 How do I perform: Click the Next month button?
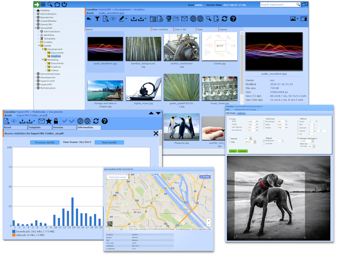point(109,142)
